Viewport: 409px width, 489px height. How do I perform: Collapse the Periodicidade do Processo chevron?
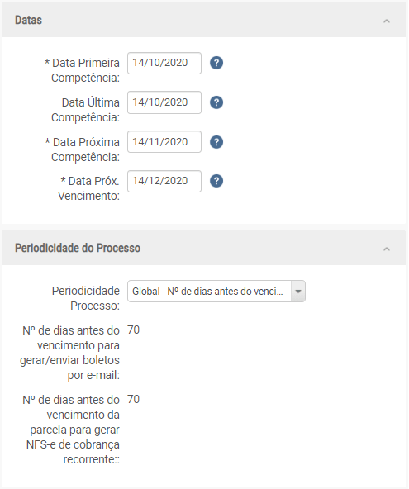(x=387, y=249)
